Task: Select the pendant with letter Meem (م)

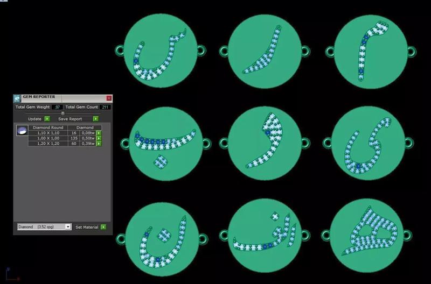Action: (x=371, y=52)
